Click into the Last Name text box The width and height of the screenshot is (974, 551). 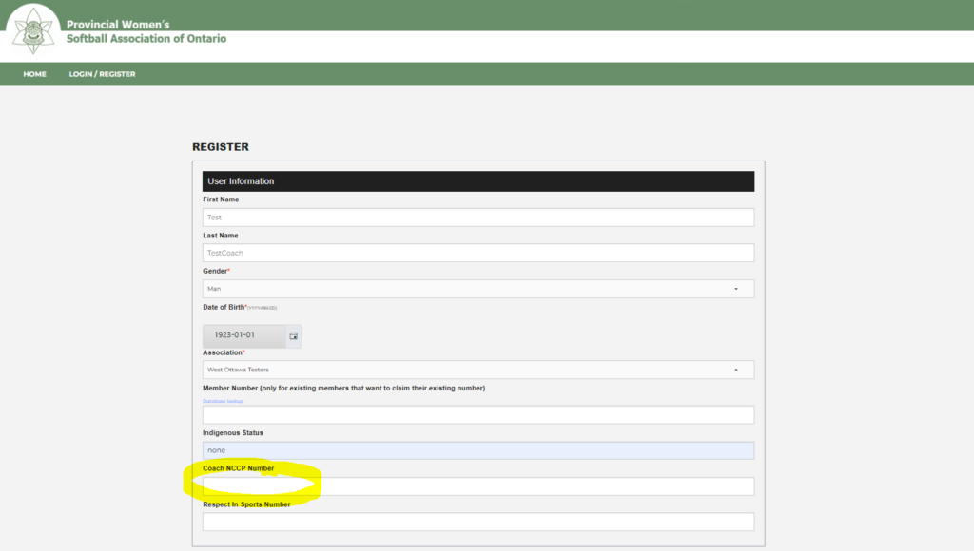tap(477, 253)
